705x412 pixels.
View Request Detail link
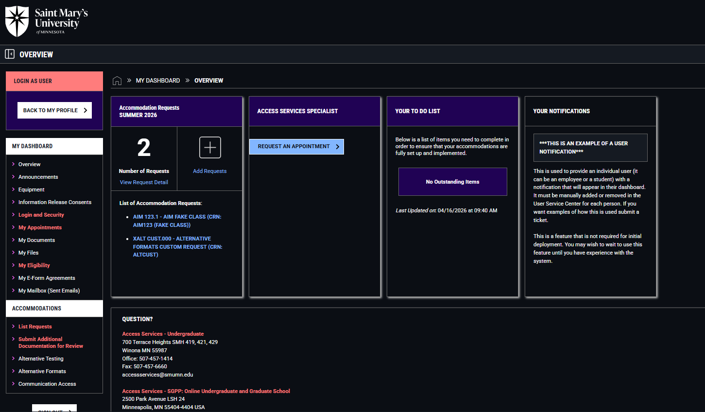click(144, 182)
